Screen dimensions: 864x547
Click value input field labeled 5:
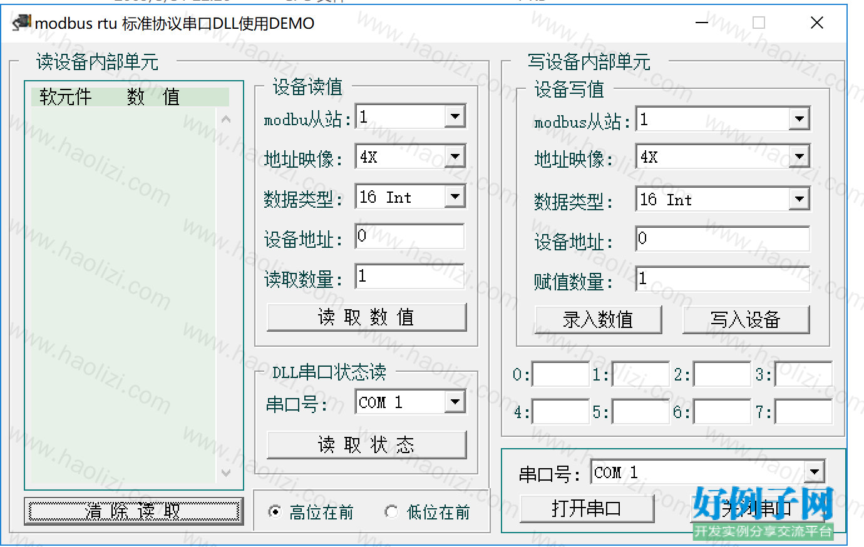[x=640, y=412]
